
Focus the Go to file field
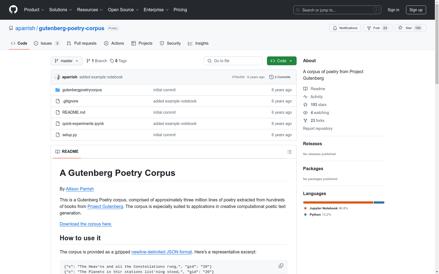233,61
